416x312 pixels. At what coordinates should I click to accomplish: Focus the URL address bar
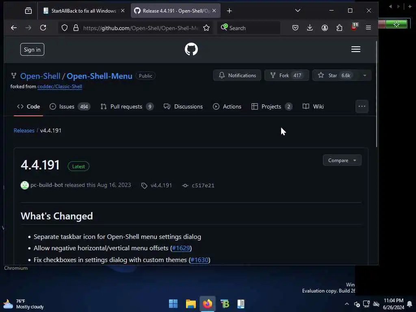tap(140, 28)
